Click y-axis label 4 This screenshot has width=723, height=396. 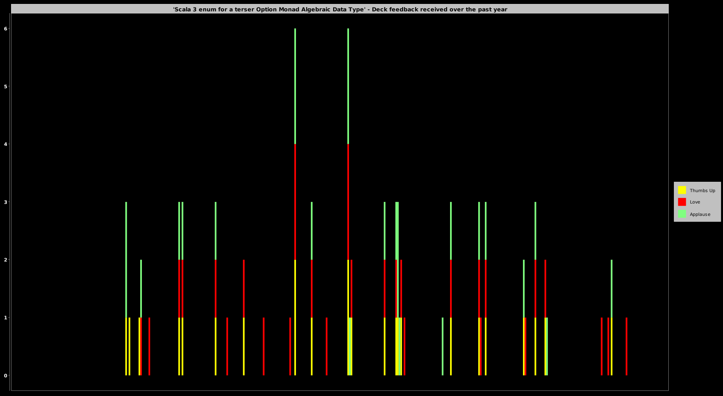click(x=6, y=144)
